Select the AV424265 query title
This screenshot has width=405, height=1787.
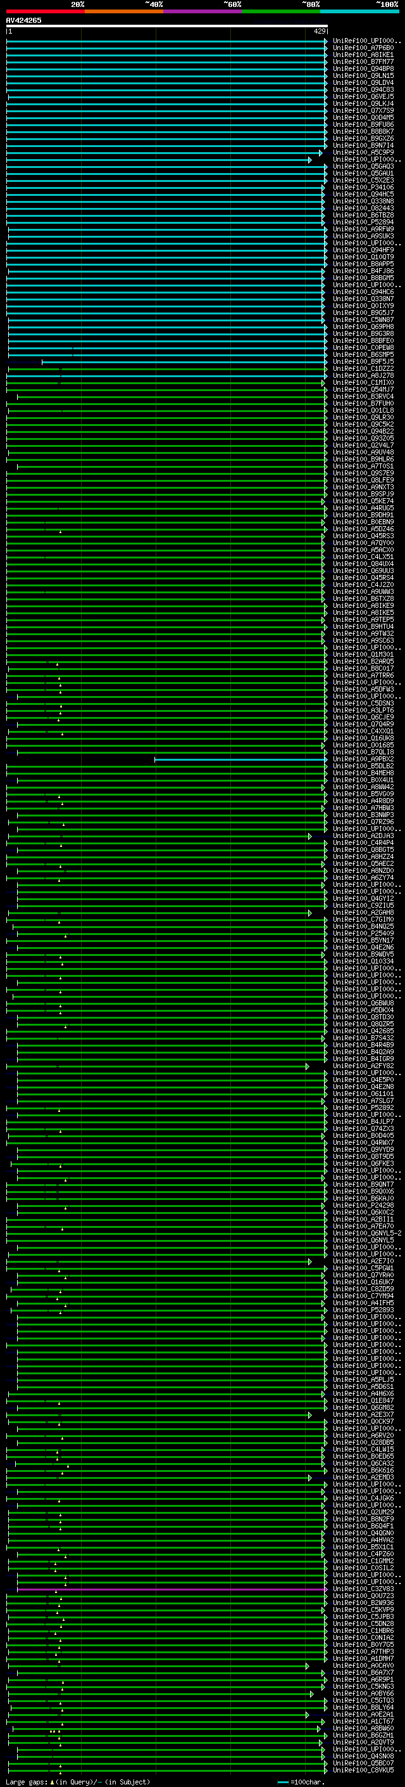pyautogui.click(x=23, y=20)
